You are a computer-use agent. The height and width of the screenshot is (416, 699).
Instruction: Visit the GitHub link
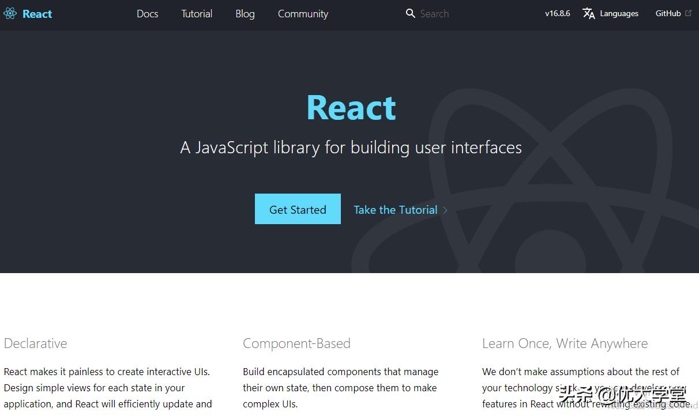pyautogui.click(x=668, y=13)
